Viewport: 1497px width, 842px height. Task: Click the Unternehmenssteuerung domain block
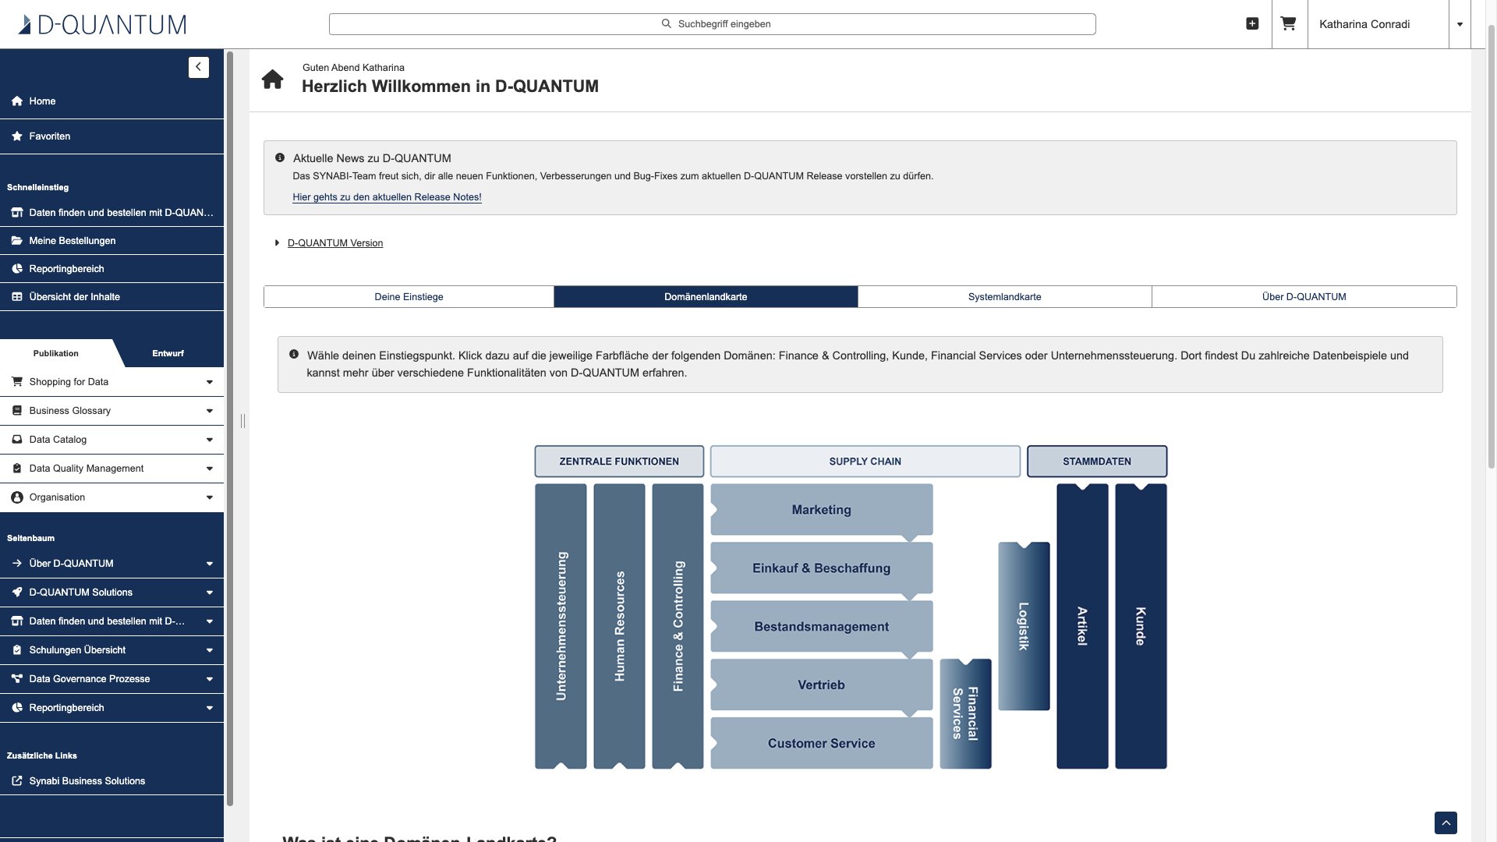pyautogui.click(x=561, y=626)
